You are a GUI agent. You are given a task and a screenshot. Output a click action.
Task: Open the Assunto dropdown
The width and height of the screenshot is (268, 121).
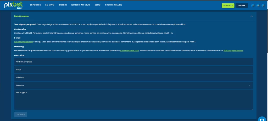click(x=134, y=85)
